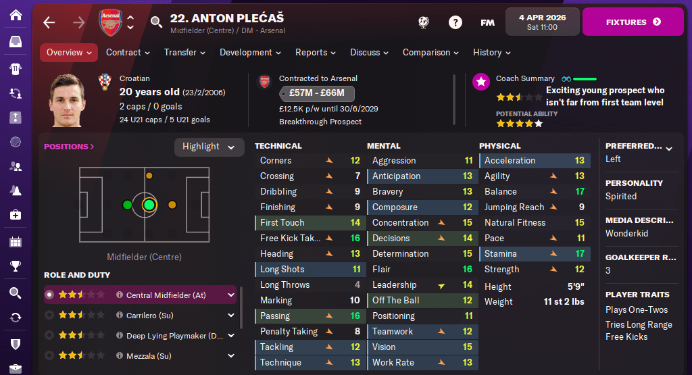The image size is (692, 375).
Task: Select Deep Lying Playmaker role radio button
Action: click(49, 335)
